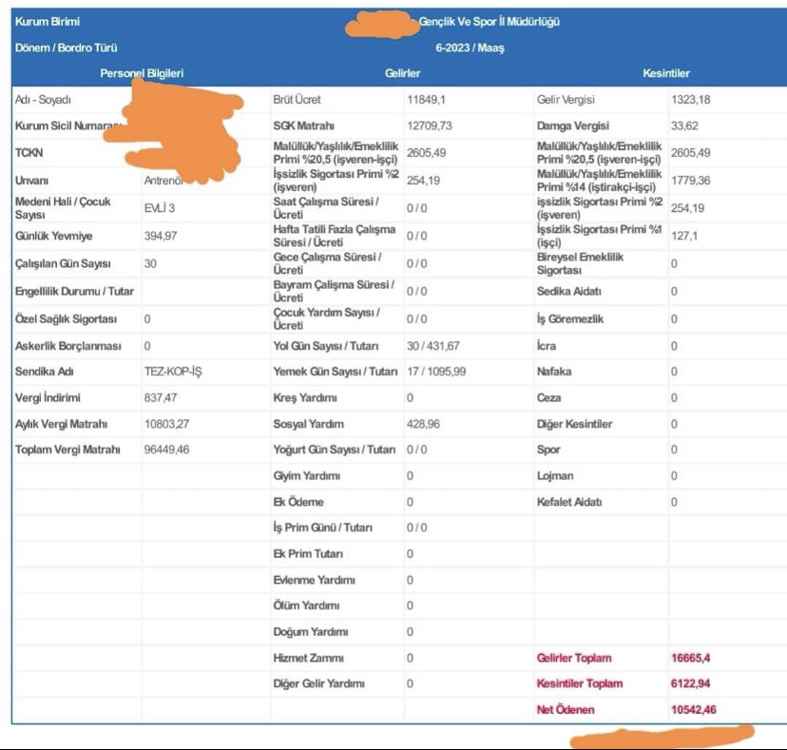This screenshot has height=750, width=787.
Task: Click the 'Ceza' deduction label
Action: (549, 397)
